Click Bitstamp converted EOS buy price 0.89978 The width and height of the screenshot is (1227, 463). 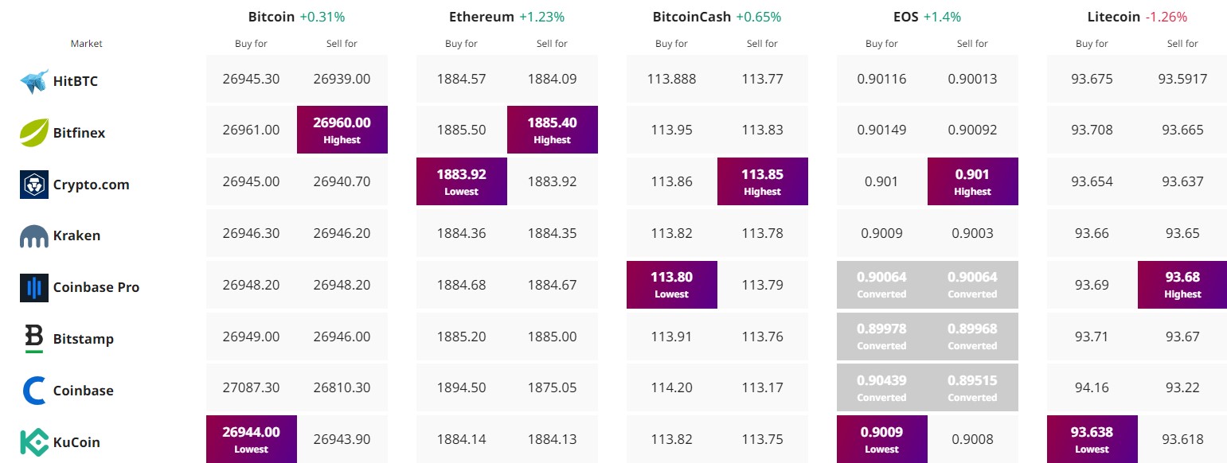[x=882, y=336]
